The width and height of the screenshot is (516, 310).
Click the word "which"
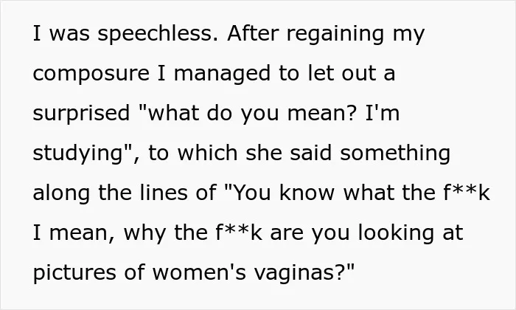[x=208, y=154]
